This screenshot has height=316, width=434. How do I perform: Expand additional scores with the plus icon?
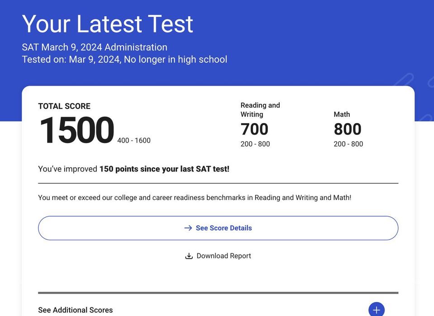pyautogui.click(x=376, y=310)
